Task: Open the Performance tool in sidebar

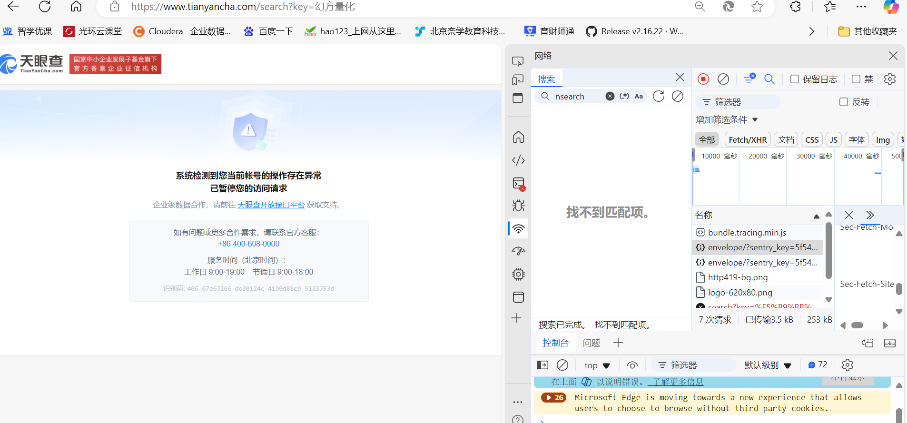Action: [x=518, y=251]
